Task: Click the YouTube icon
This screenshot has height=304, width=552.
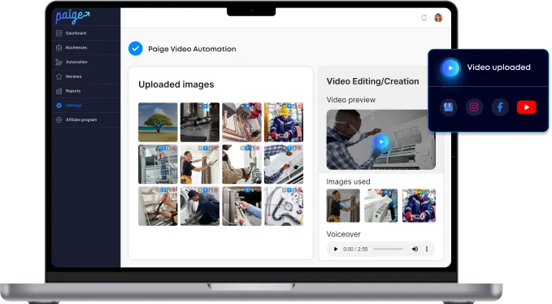Action: click(526, 107)
